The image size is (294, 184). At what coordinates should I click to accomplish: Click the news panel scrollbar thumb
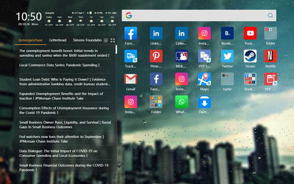116,49
